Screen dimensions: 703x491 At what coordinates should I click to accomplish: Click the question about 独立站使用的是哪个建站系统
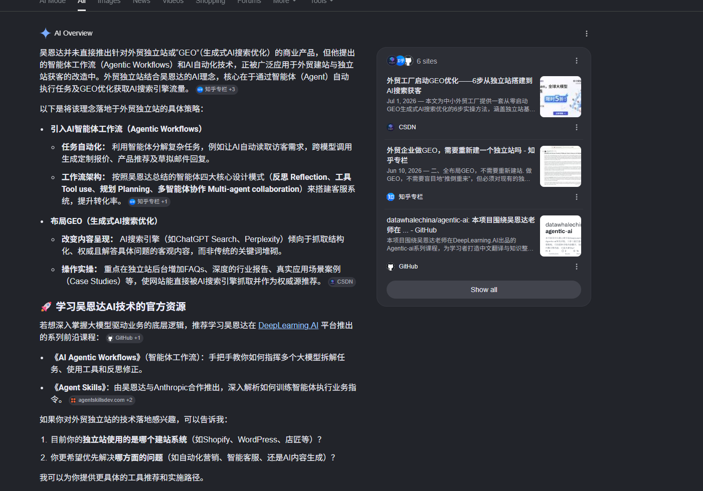pos(186,439)
